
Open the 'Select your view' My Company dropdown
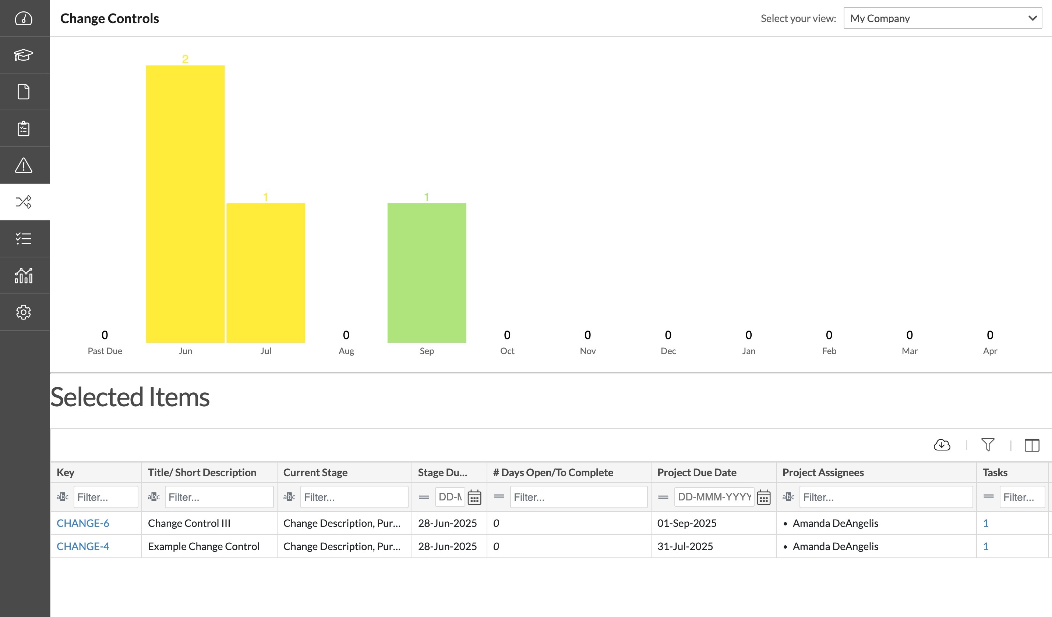click(x=943, y=18)
